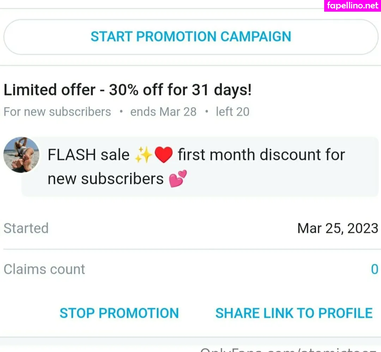Open the profile avatar thumbnail

click(x=21, y=155)
